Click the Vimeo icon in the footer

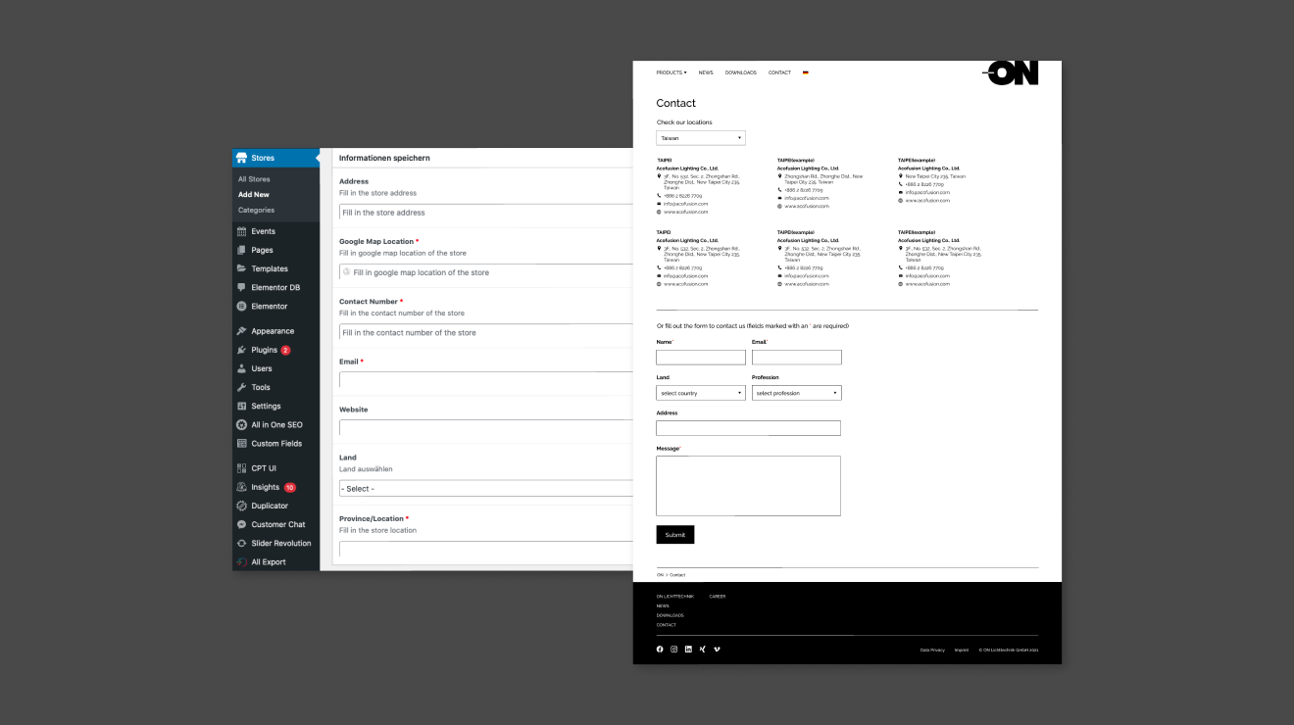click(717, 649)
